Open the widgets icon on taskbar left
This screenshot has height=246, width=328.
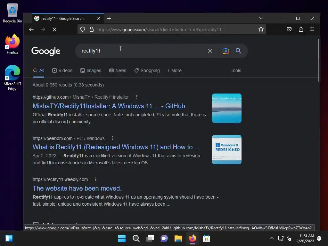pos(9,238)
